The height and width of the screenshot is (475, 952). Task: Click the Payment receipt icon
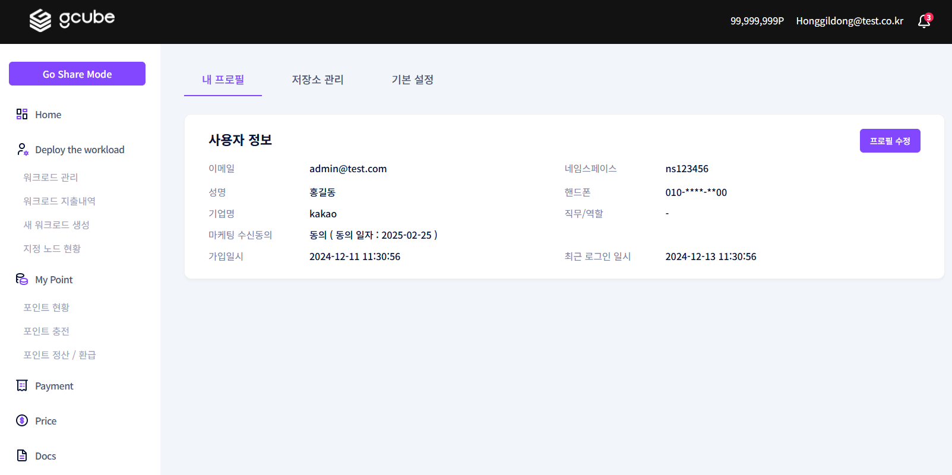coord(22,385)
